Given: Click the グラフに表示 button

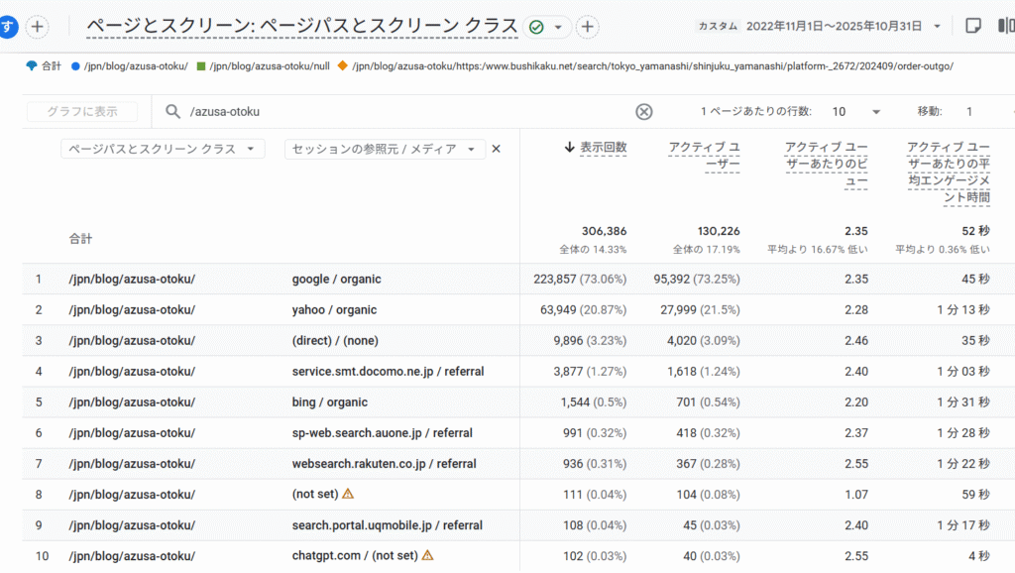Looking at the screenshot, I should pyautogui.click(x=82, y=112).
